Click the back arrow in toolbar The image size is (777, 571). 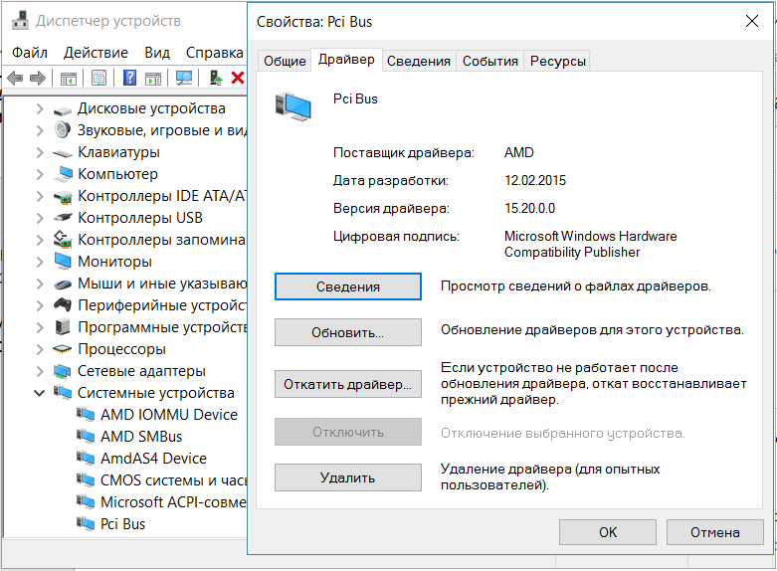15,78
